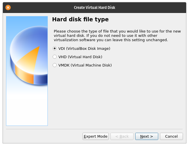The image size is (189, 146).
Task: Cancel the hard disk creation
Action: tap(171, 136)
